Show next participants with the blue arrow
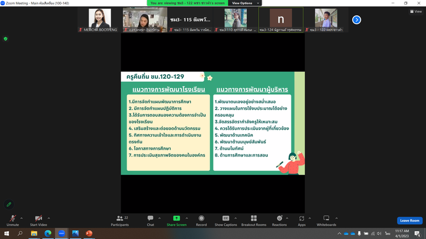The width and height of the screenshot is (426, 239). pyautogui.click(x=356, y=20)
